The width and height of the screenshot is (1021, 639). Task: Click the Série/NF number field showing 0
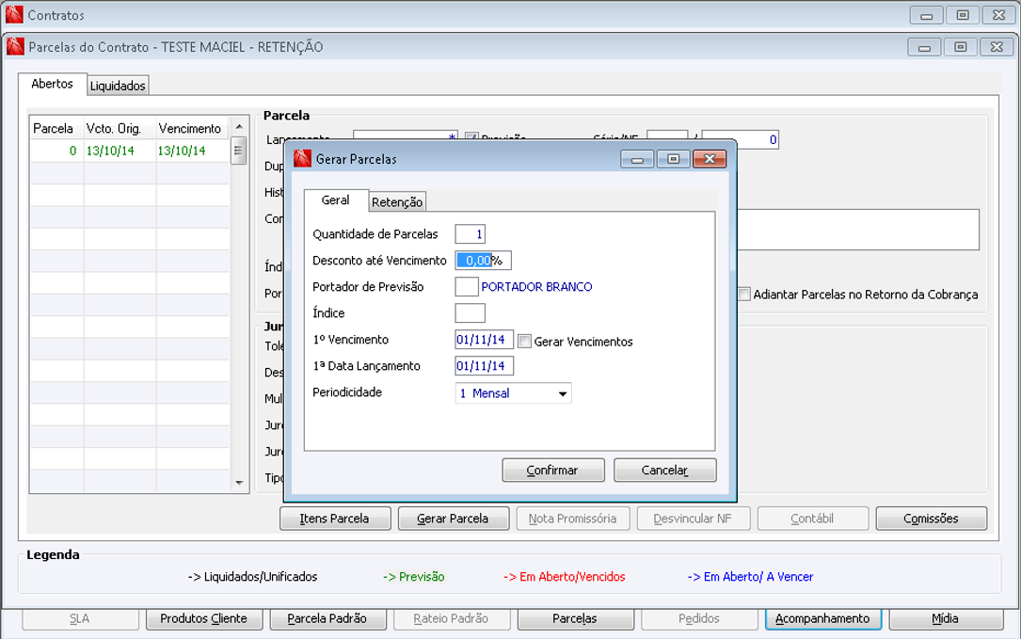point(741,139)
